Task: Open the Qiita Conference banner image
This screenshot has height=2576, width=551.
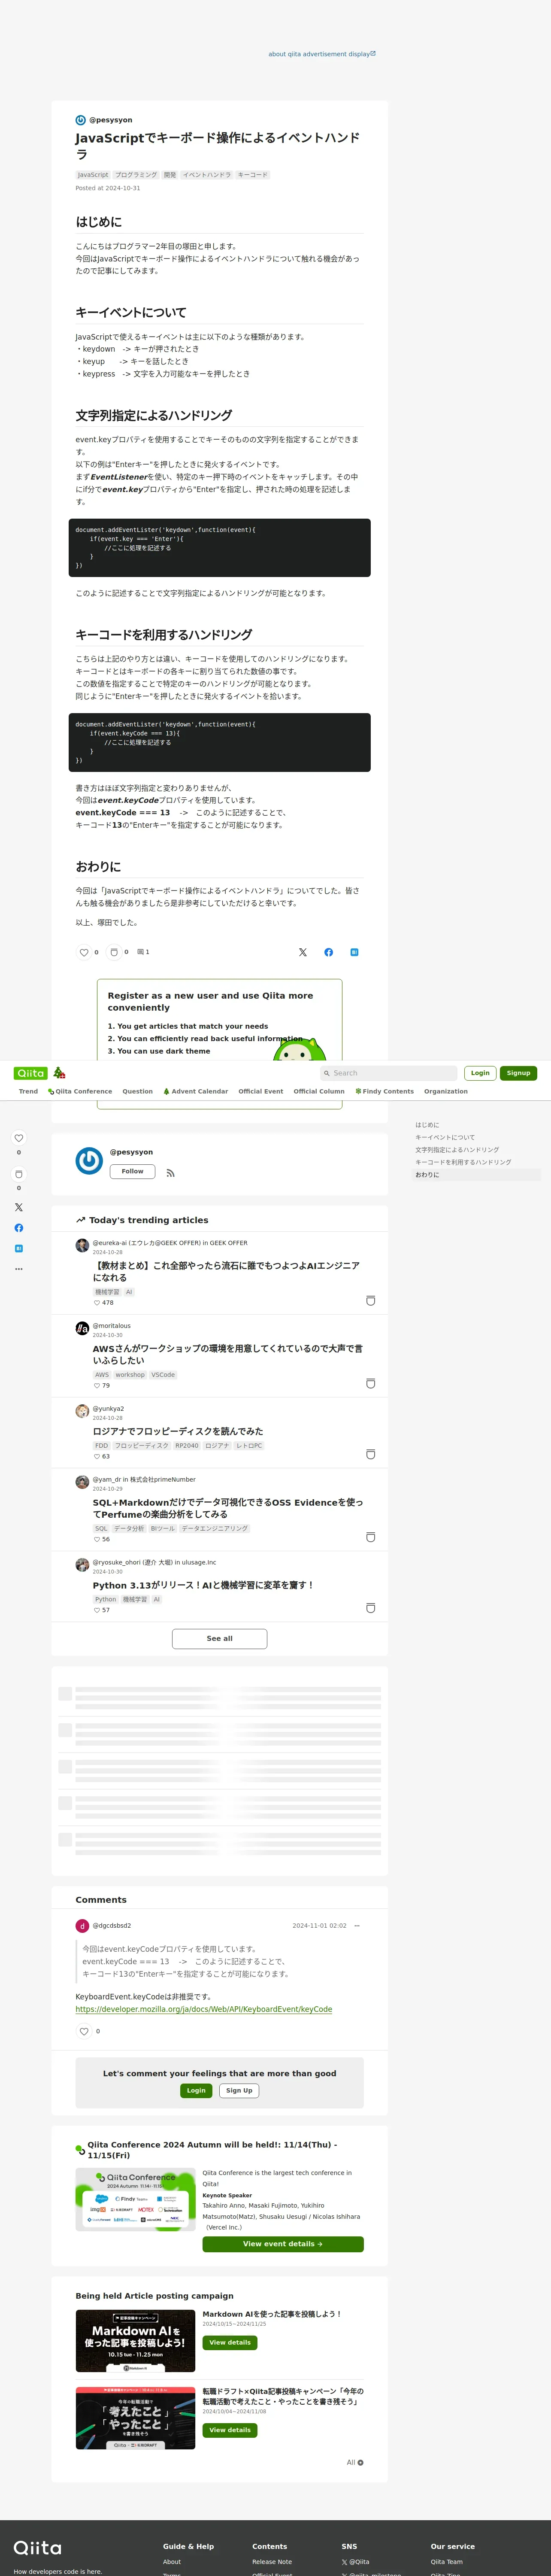Action: coord(135,2199)
